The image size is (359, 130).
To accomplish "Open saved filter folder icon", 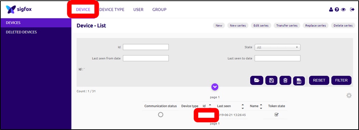I will (257, 81).
